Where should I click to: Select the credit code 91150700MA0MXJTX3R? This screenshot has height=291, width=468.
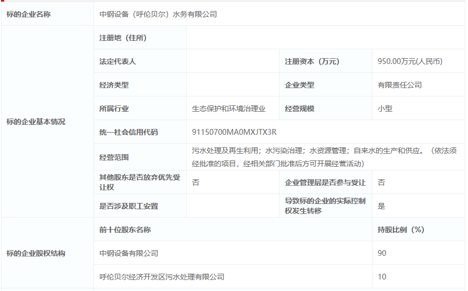235,132
